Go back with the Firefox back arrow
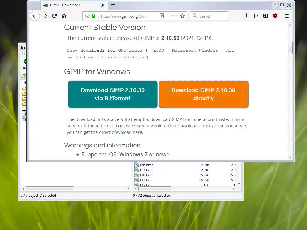The width and height of the screenshot is (307, 230). coord(35,16)
